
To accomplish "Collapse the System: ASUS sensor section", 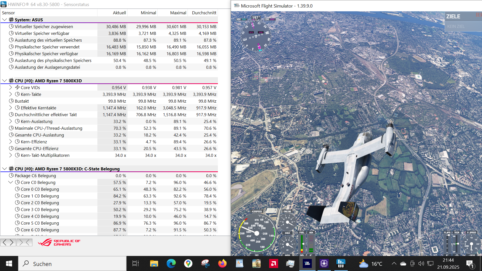I will (5, 20).
